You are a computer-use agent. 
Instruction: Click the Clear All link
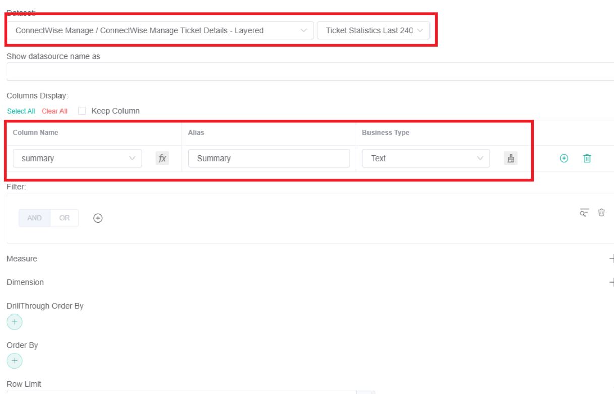coord(55,111)
